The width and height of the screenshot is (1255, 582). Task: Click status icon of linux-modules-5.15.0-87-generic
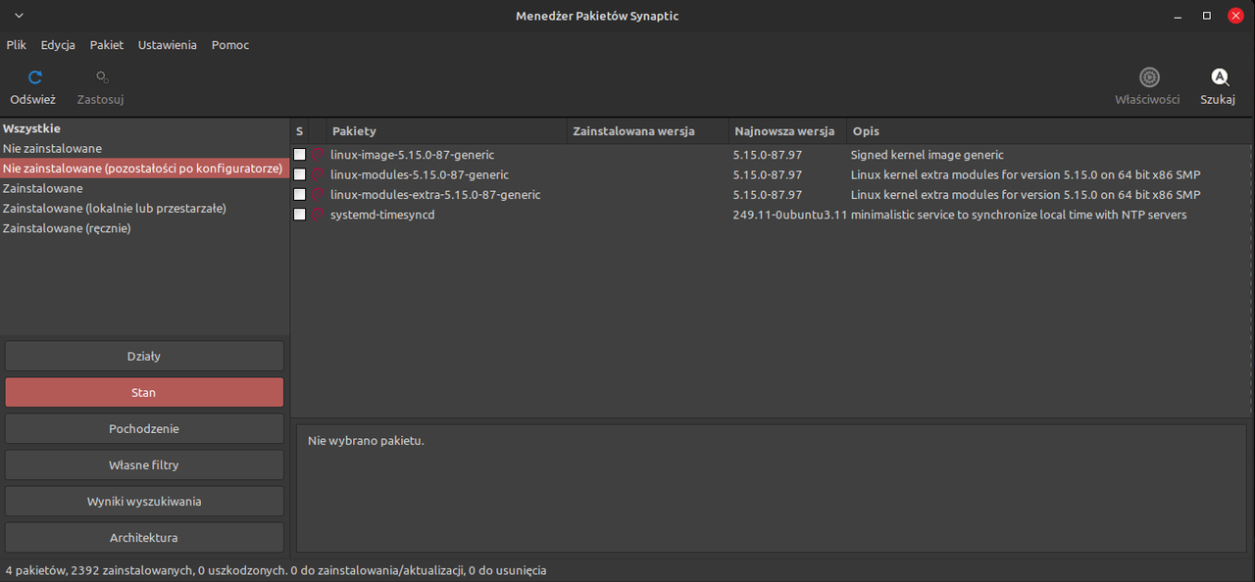click(x=318, y=174)
